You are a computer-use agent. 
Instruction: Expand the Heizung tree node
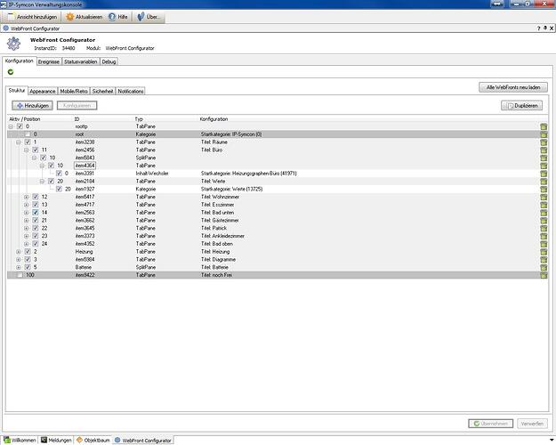(19, 251)
